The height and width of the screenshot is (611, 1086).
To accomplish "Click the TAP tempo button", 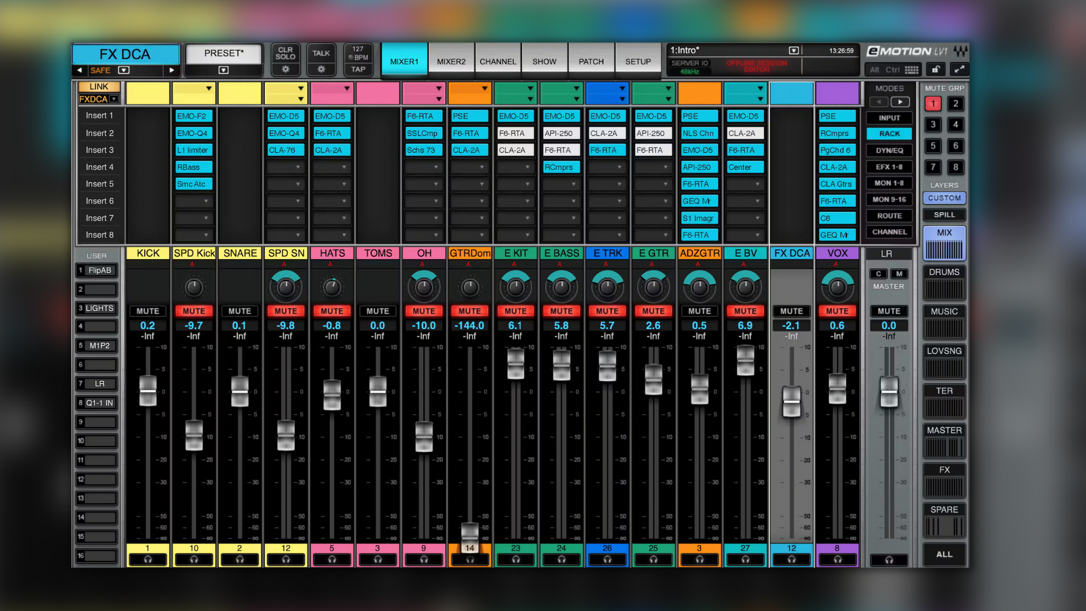I will [x=358, y=69].
